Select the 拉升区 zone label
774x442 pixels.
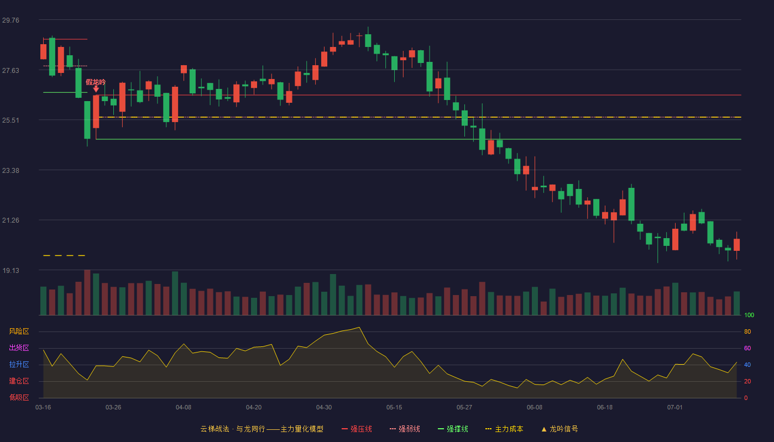pyautogui.click(x=19, y=365)
